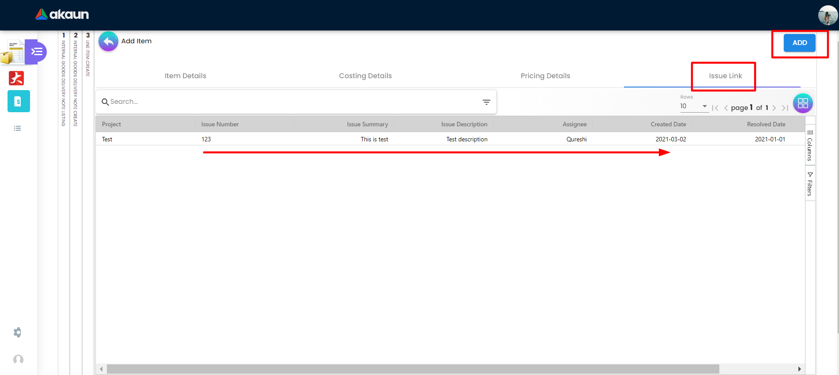
Task: Go to the next page
Action: point(774,108)
